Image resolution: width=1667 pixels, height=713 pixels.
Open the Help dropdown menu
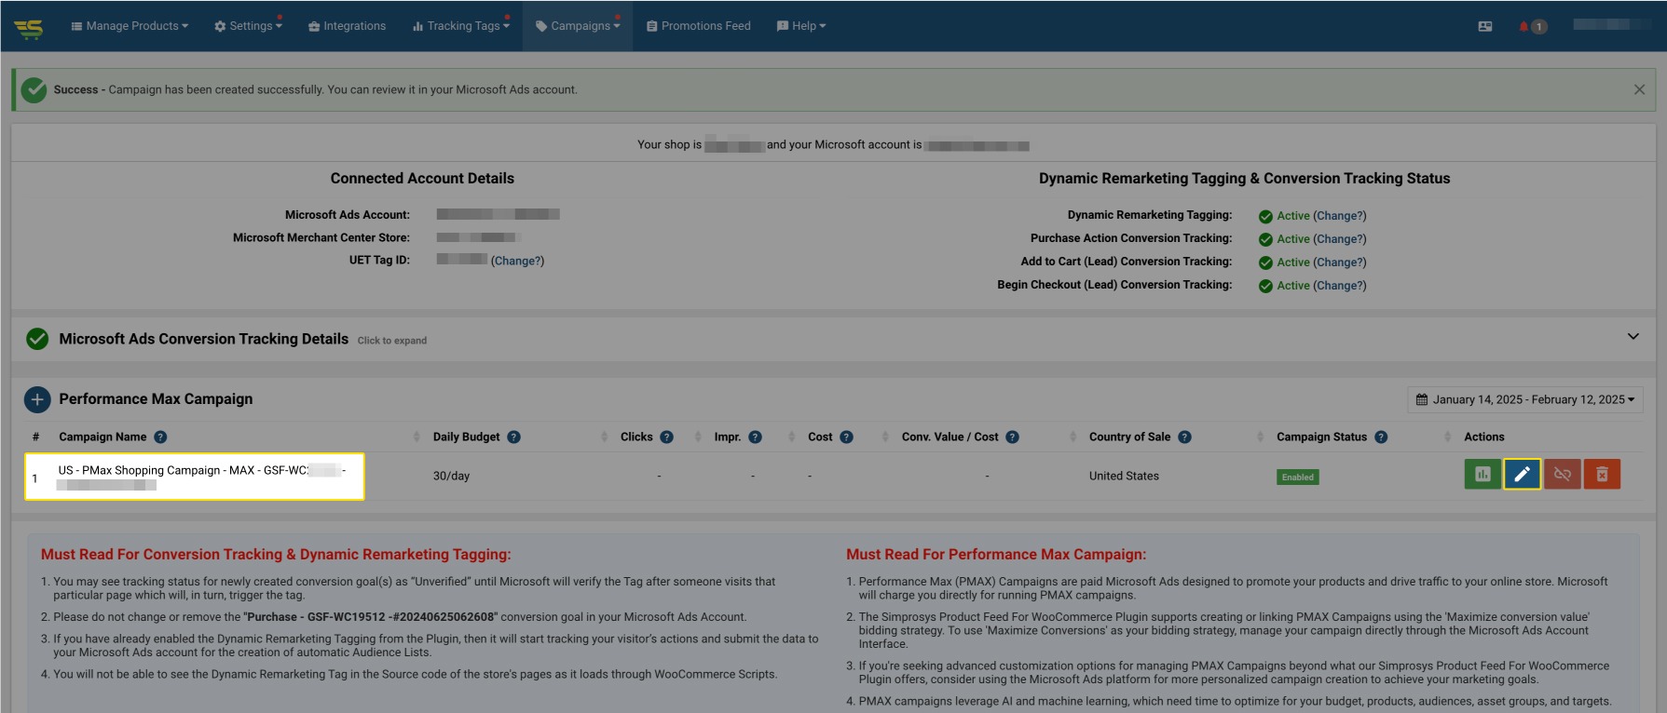click(x=801, y=26)
